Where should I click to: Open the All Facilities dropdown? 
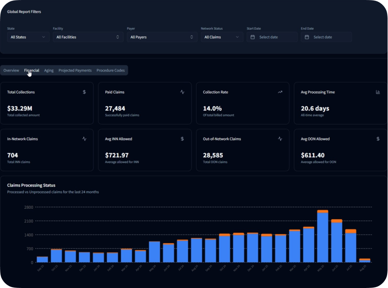tap(87, 37)
